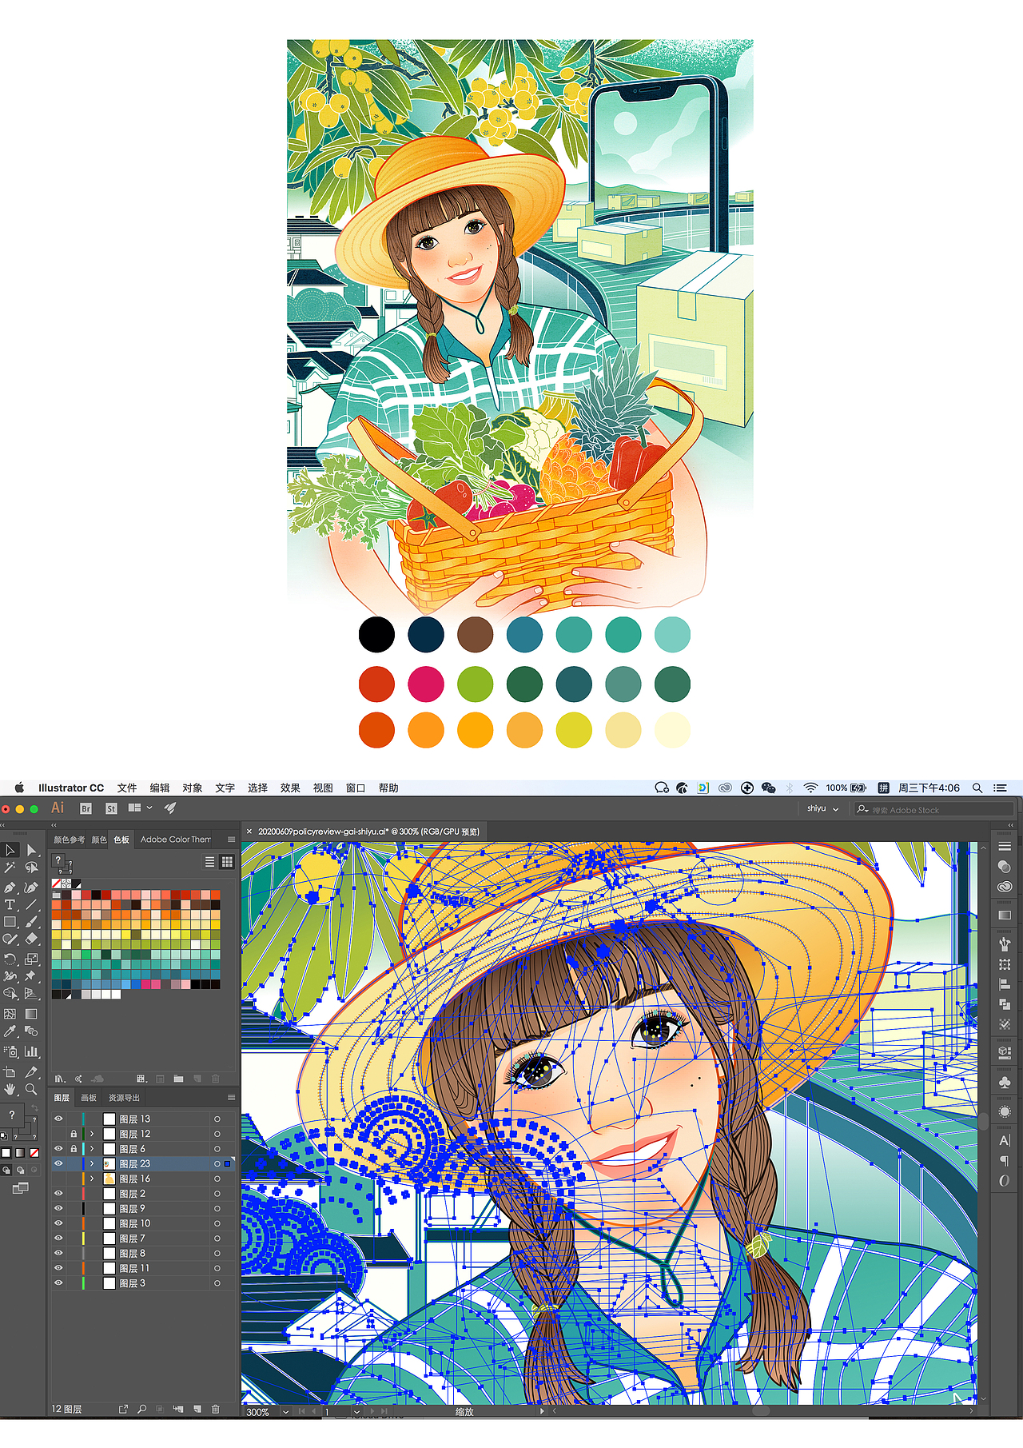This screenshot has width=1023, height=1448.
Task: Expand layer 图层 6 chevron
Action: pos(92,1149)
